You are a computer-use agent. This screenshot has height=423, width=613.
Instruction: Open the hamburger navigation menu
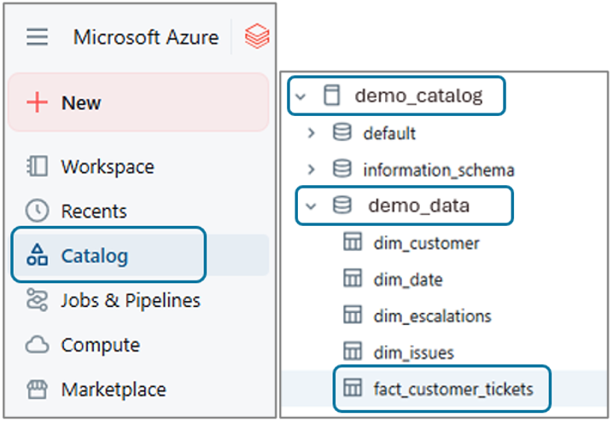tap(37, 37)
